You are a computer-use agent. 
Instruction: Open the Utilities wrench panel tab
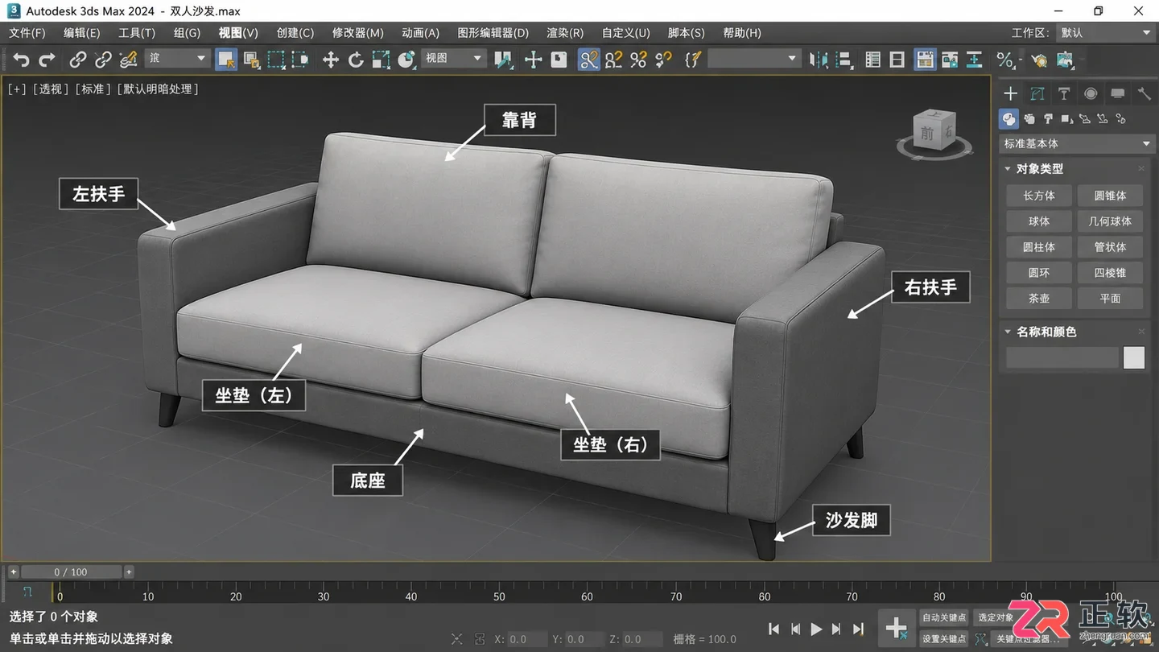(1144, 93)
